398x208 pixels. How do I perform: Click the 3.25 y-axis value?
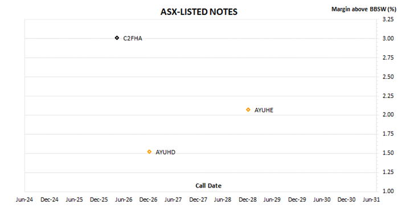388,19
